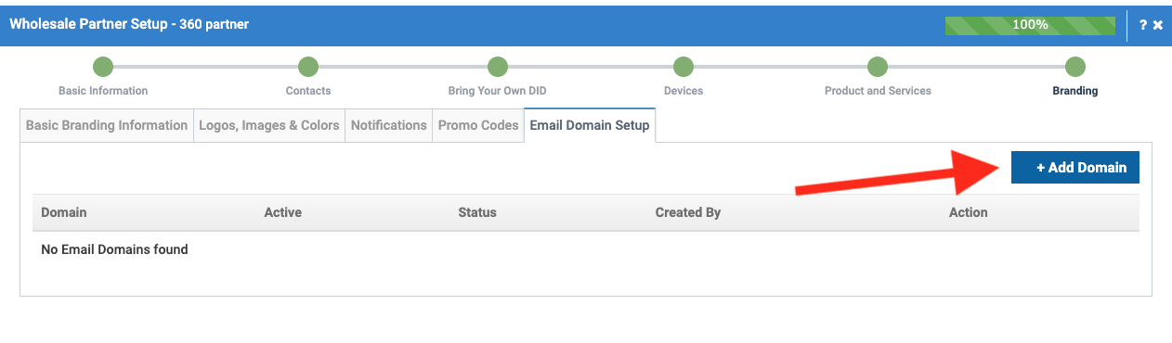Open Product and Services step circle

[878, 67]
